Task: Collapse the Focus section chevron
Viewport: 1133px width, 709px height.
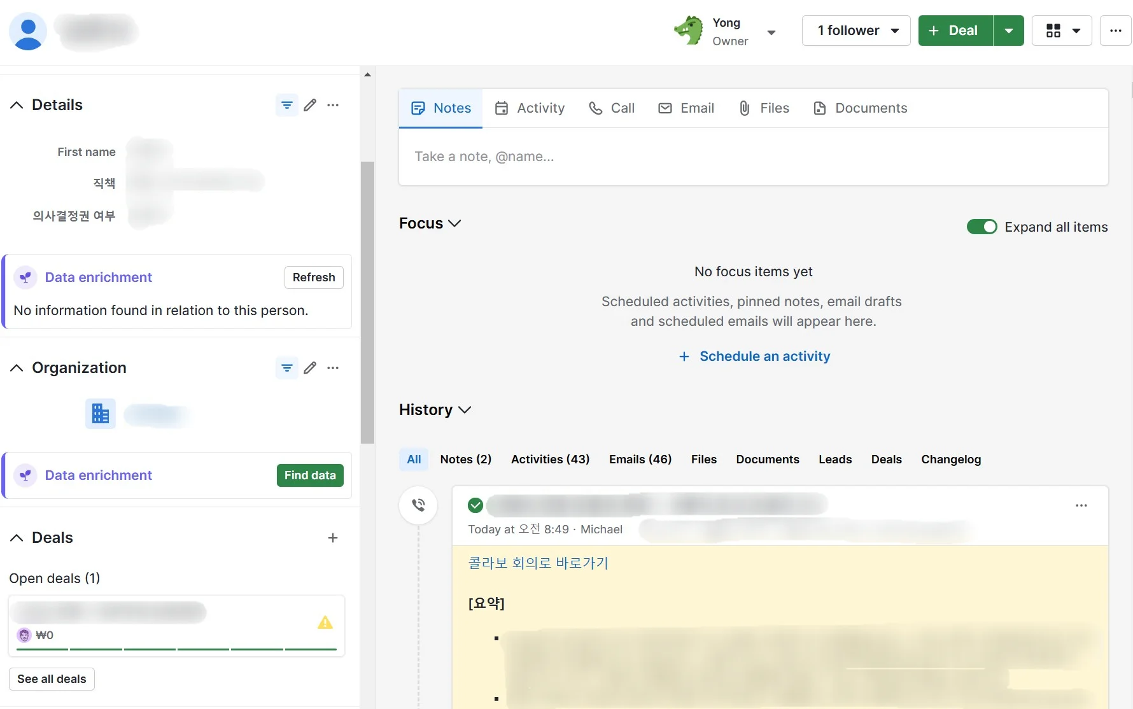Action: click(454, 223)
